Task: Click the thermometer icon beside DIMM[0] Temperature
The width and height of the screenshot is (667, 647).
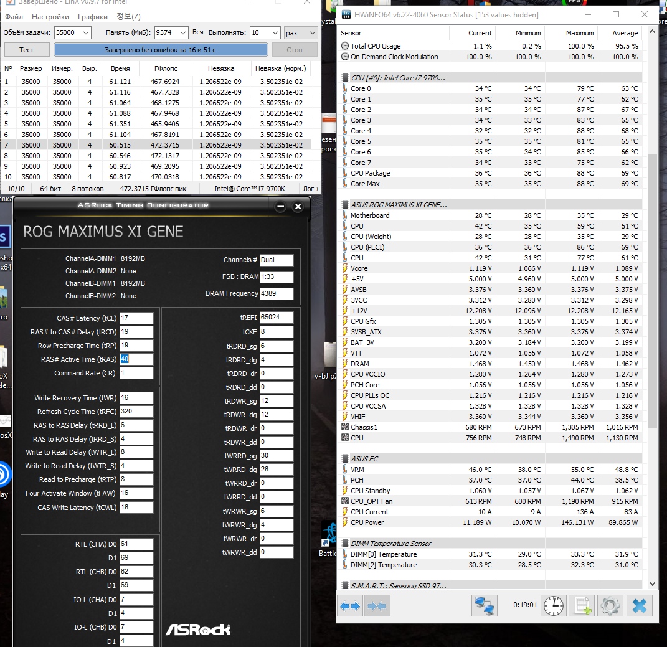Action: tap(345, 554)
